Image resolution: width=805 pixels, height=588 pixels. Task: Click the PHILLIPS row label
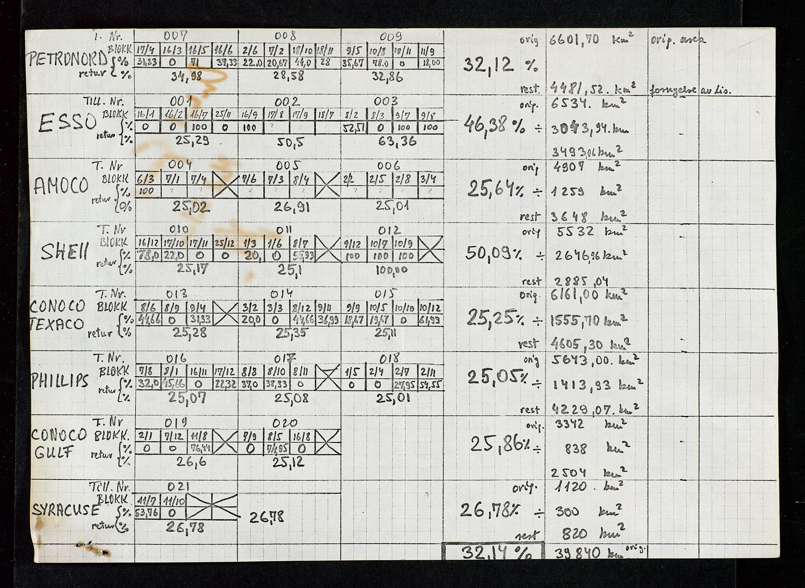coord(60,380)
